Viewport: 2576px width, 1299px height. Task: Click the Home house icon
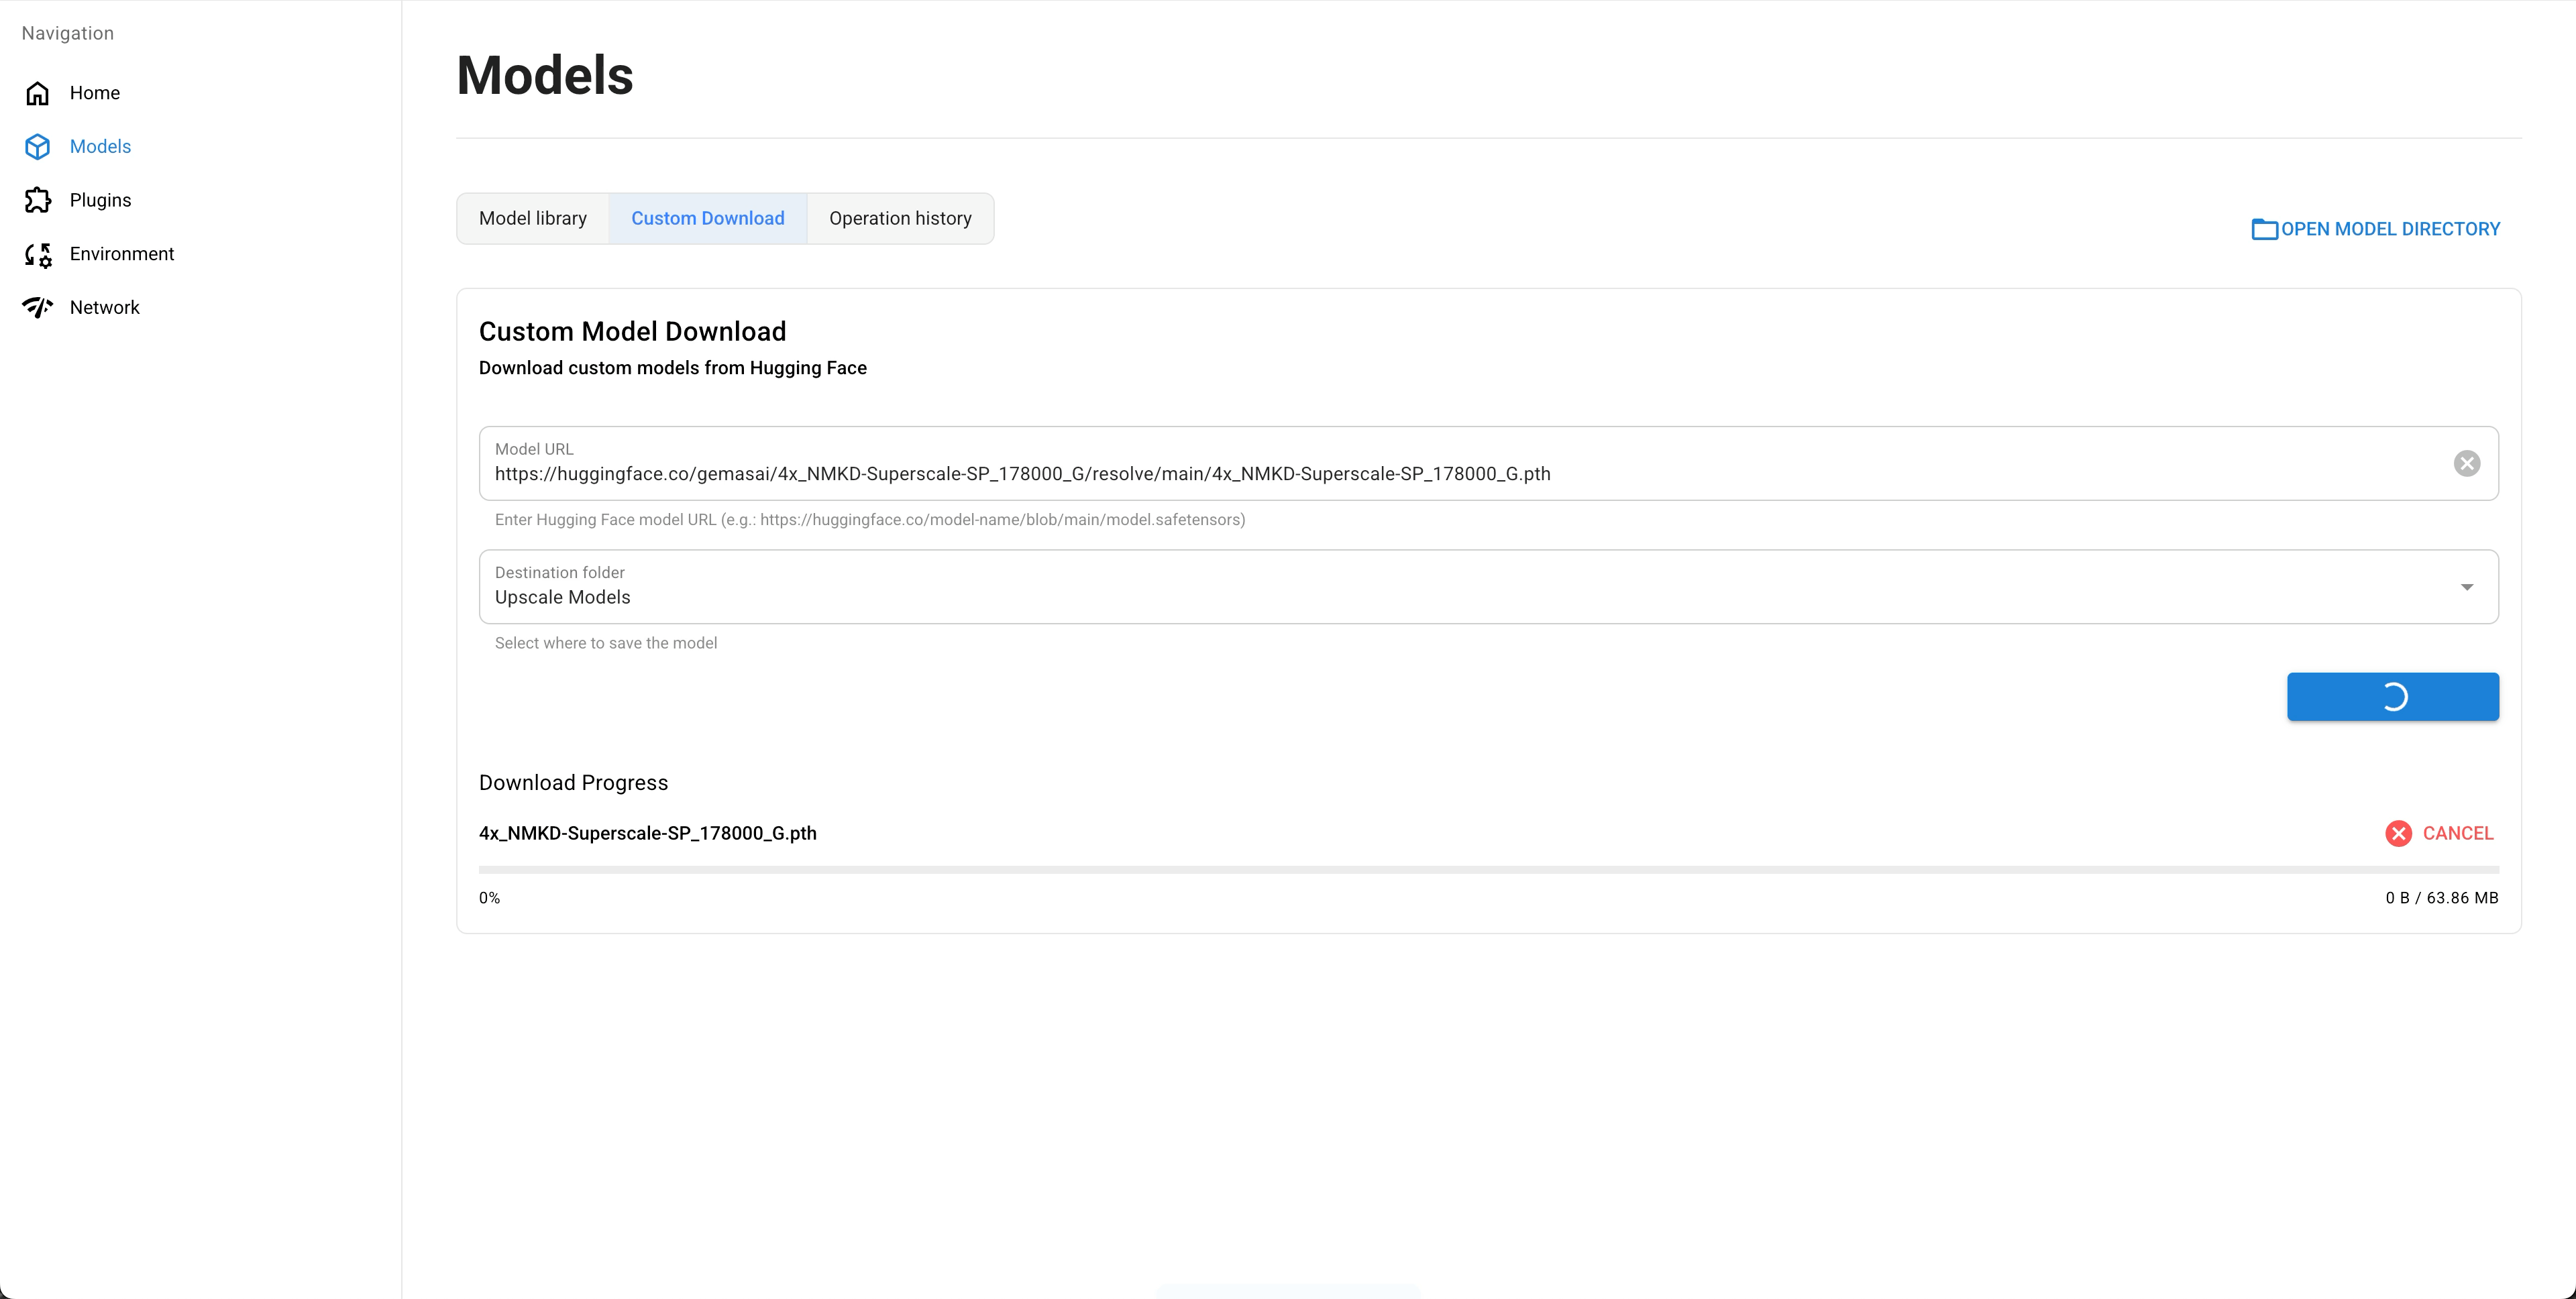click(x=38, y=93)
